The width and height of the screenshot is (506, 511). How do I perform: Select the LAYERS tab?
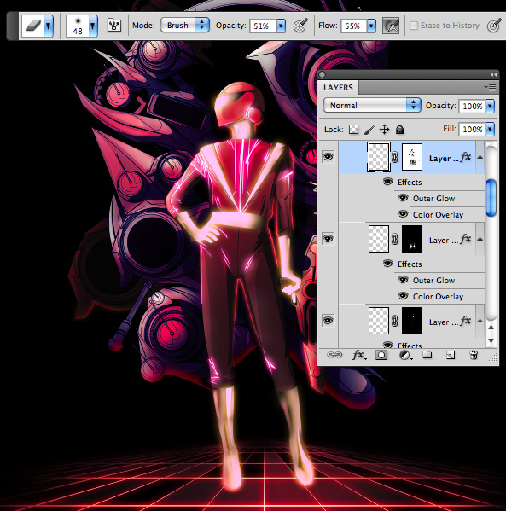click(338, 88)
